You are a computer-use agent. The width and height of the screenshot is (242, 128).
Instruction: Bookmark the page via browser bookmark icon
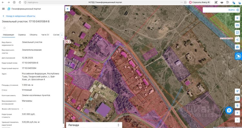pyautogui.click(x=185, y=2)
